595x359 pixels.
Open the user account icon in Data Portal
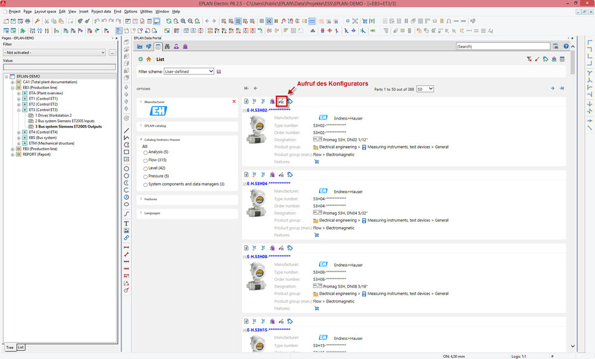tap(176, 46)
